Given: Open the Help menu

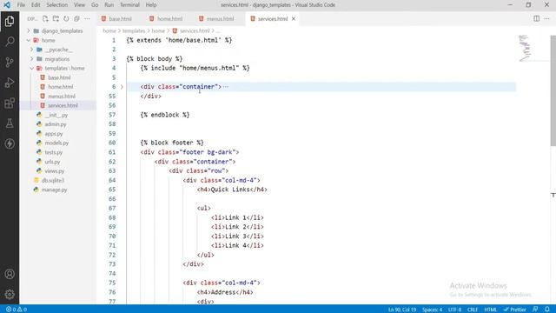Looking at the screenshot, I should pos(151,5).
